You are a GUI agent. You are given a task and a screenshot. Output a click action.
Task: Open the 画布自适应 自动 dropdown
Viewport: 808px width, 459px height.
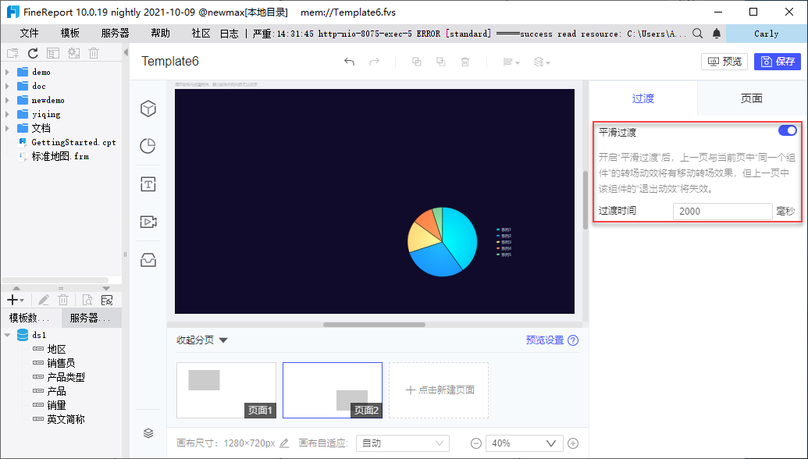(403, 443)
